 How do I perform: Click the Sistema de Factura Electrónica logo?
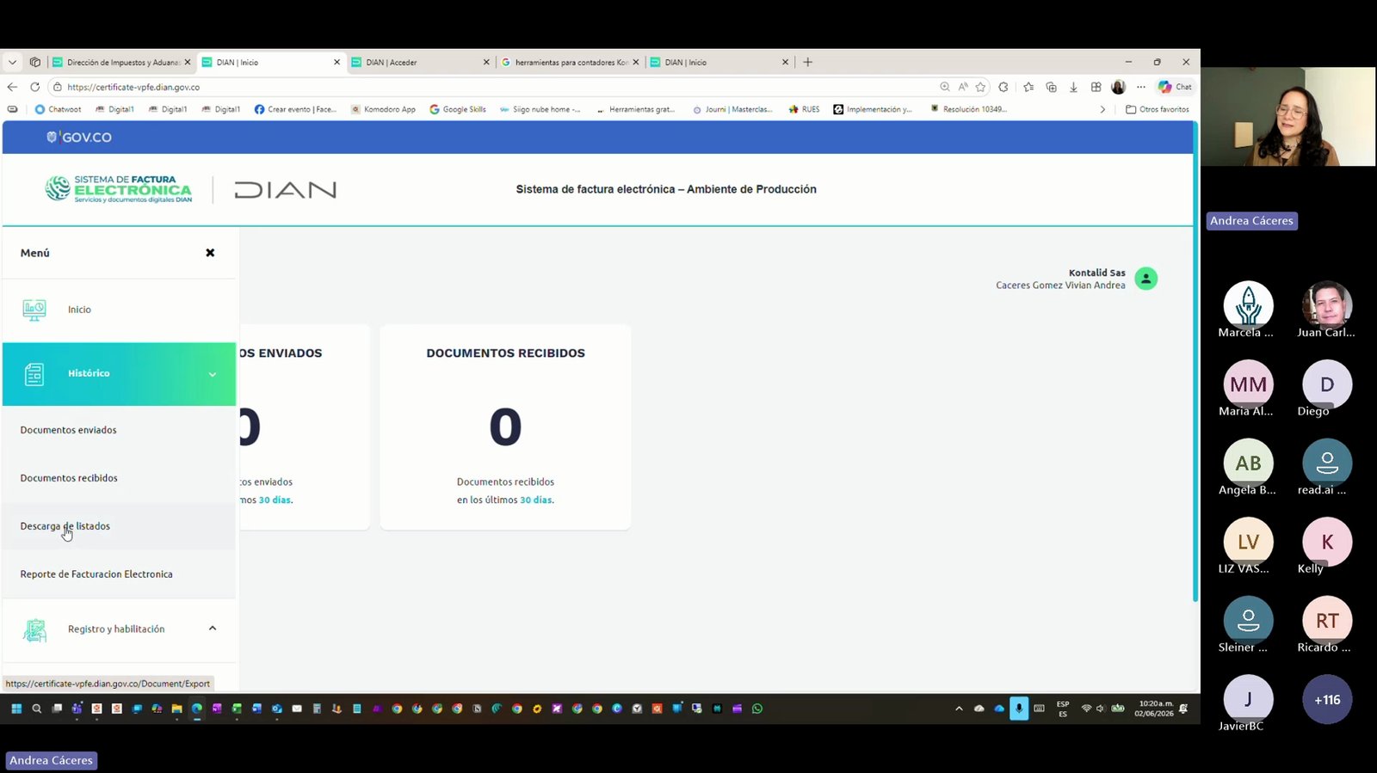point(119,189)
